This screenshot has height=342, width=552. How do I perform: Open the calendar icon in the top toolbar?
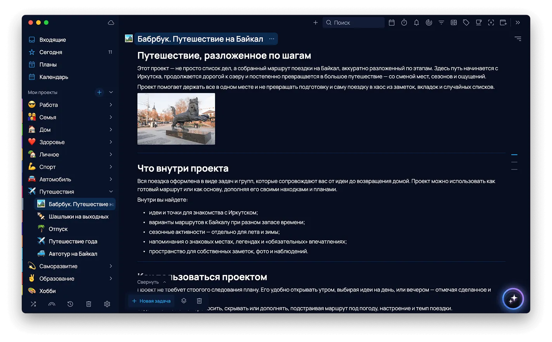click(x=392, y=22)
